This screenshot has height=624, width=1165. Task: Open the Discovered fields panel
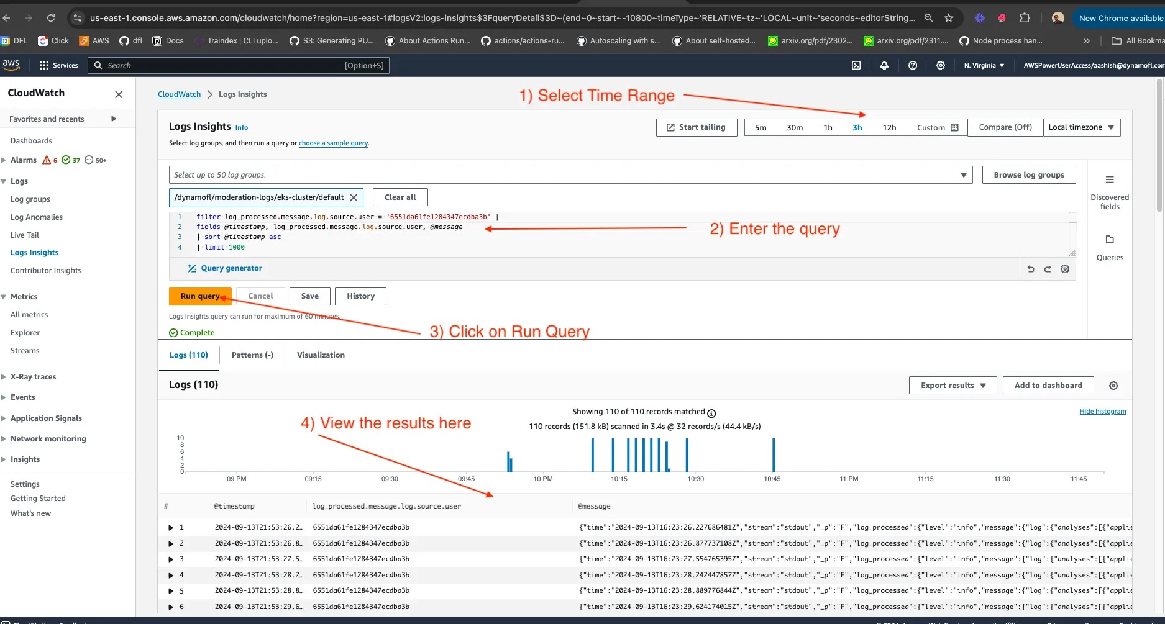tap(1110, 192)
